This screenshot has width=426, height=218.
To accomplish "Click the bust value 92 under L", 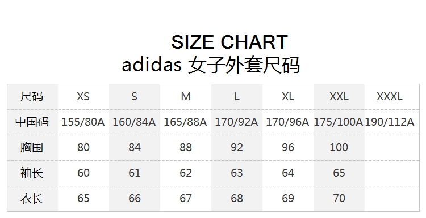I will pos(237,147).
